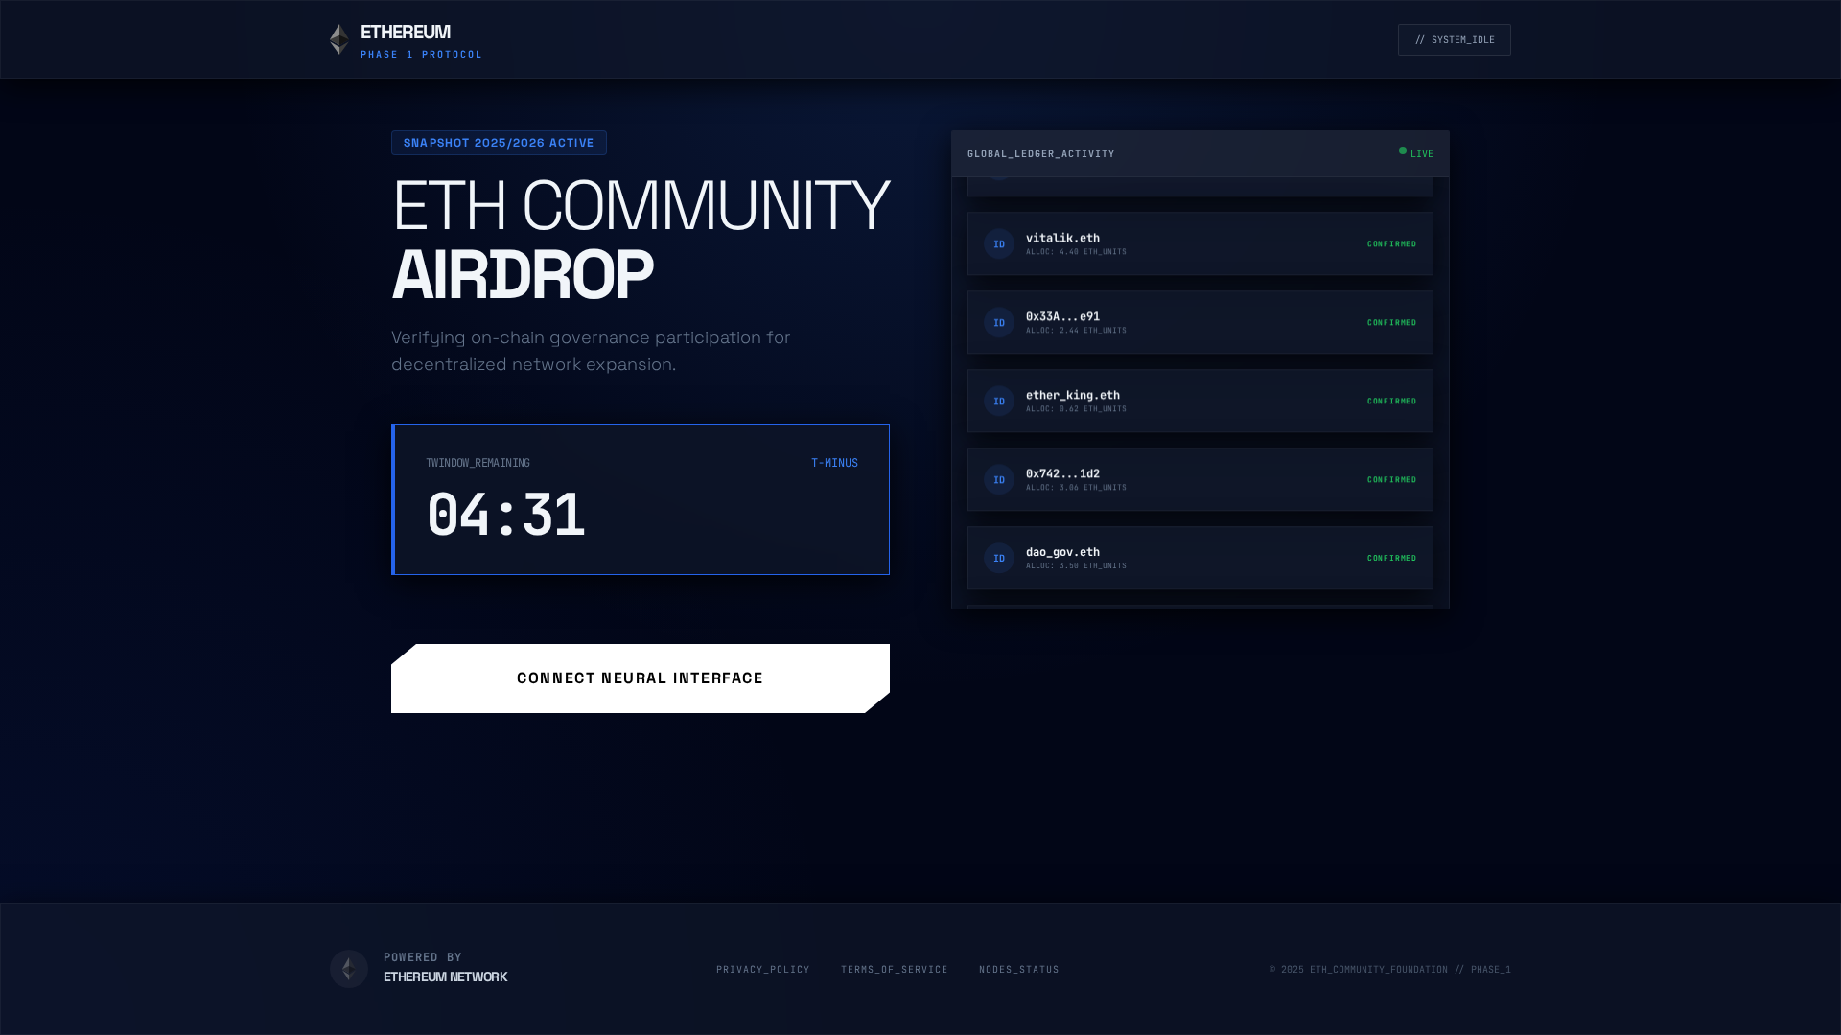Click the green LIVE indicator dot

point(1403,150)
